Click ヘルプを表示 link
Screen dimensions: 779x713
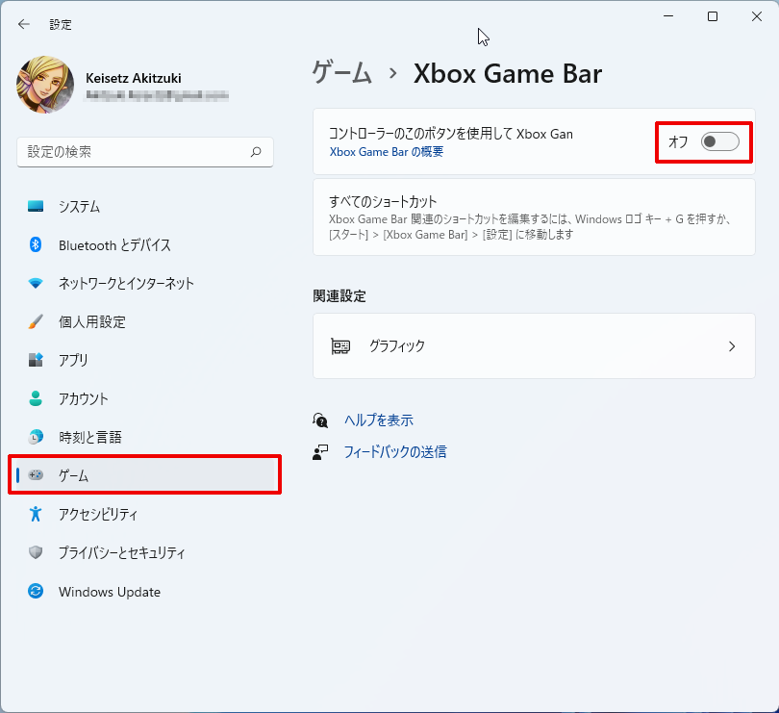coord(379,420)
